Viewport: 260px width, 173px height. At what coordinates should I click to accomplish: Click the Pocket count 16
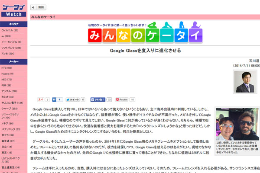[x=132, y=99]
